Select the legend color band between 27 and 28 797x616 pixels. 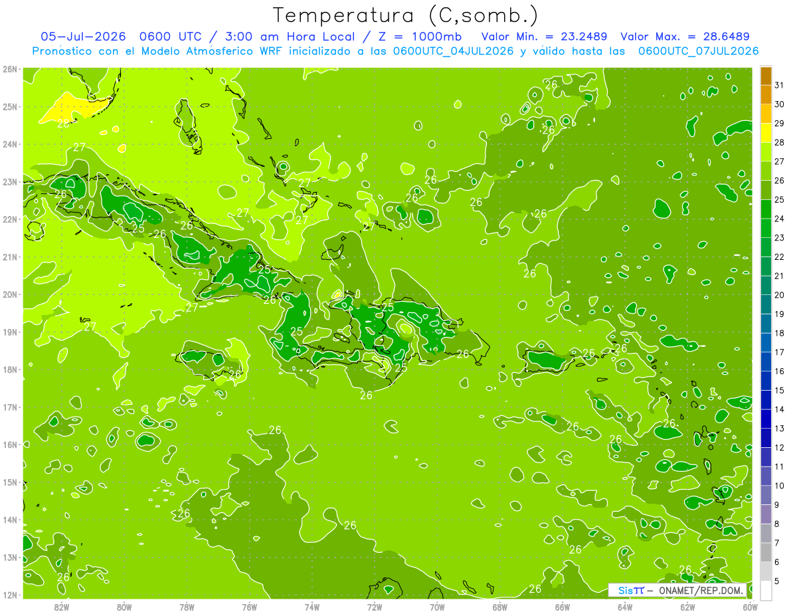pyautogui.click(x=766, y=152)
